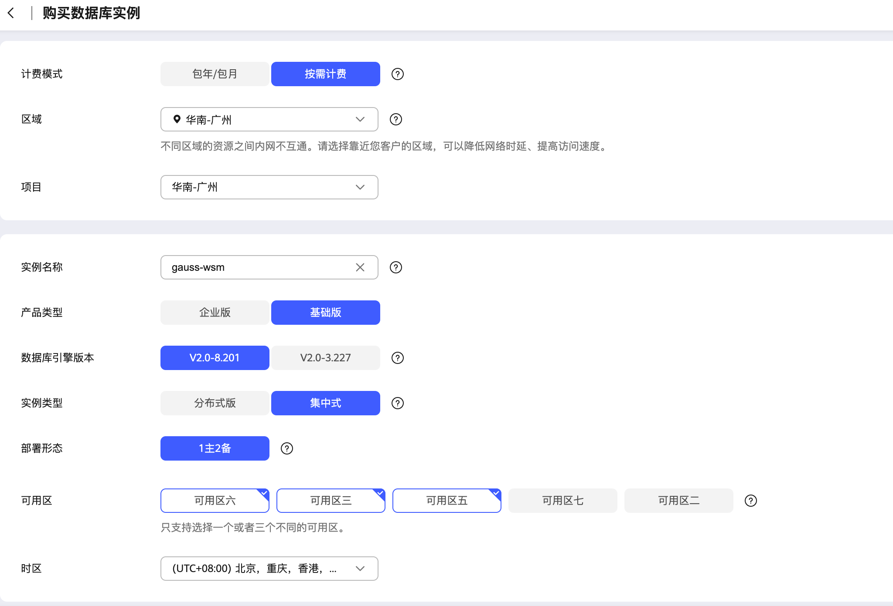
Task: Expand the 时区 timezone dropdown
Action: coord(269,569)
